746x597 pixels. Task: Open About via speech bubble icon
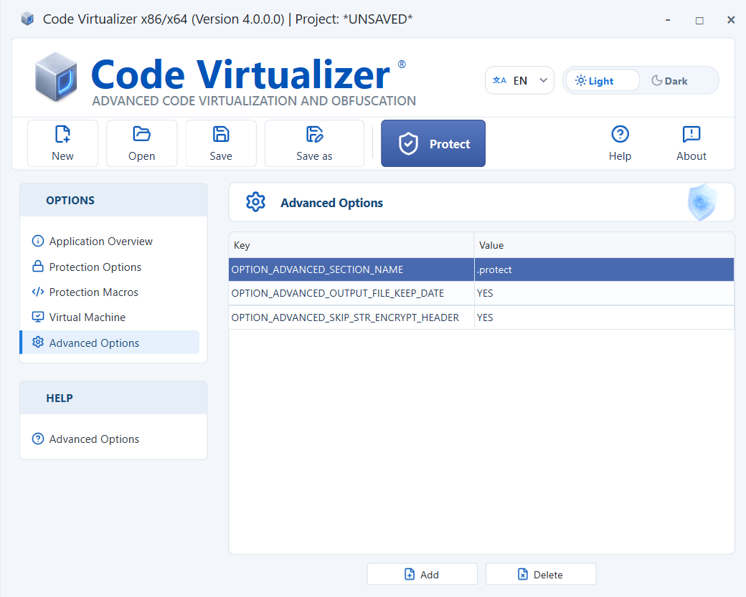pyautogui.click(x=691, y=134)
